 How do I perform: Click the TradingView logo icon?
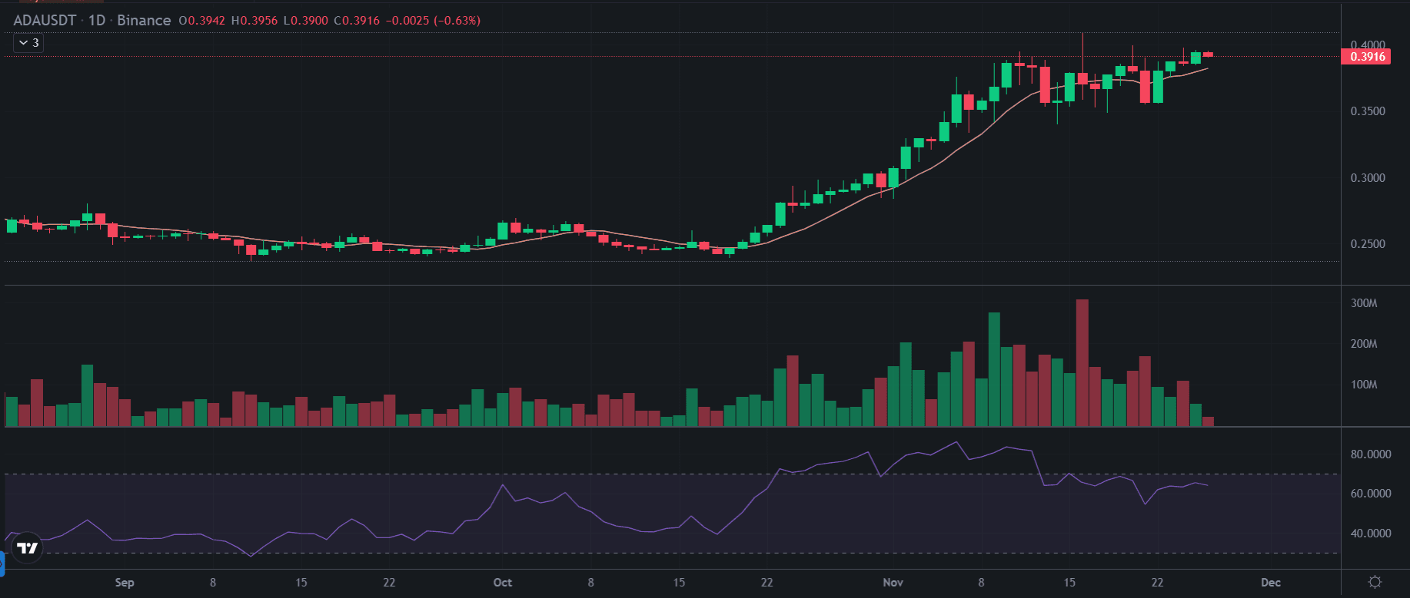click(x=28, y=547)
